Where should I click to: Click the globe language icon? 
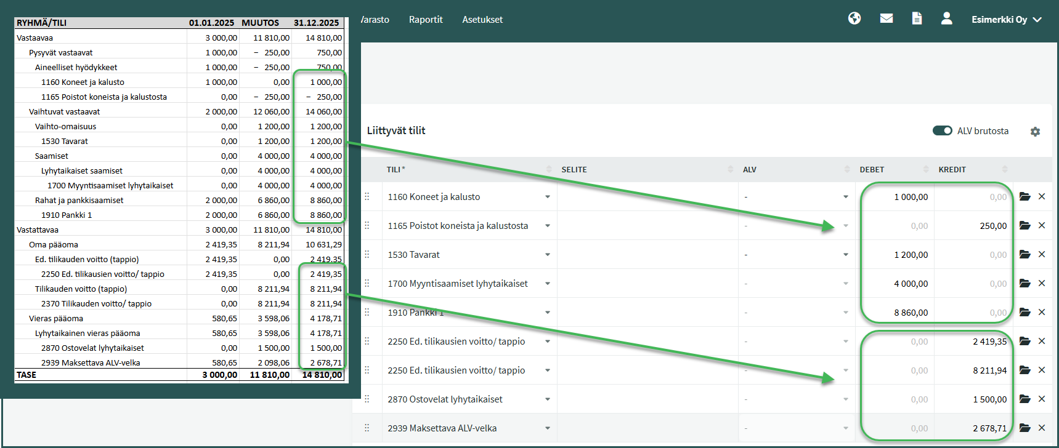coord(854,18)
